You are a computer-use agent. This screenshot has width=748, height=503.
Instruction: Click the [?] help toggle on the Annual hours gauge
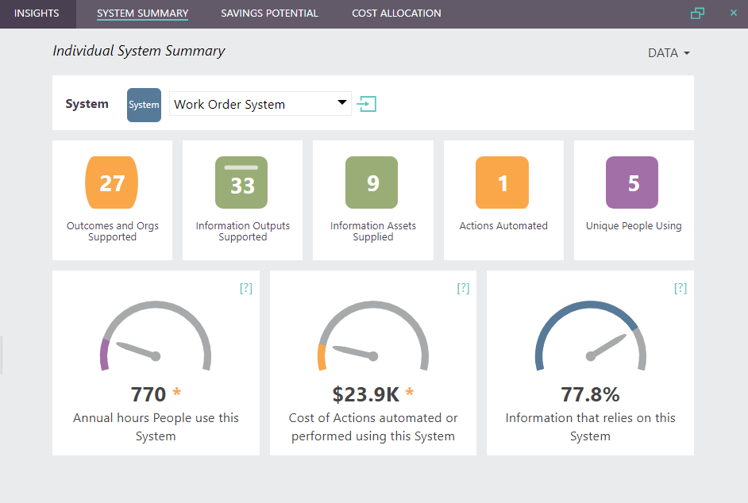pos(246,288)
